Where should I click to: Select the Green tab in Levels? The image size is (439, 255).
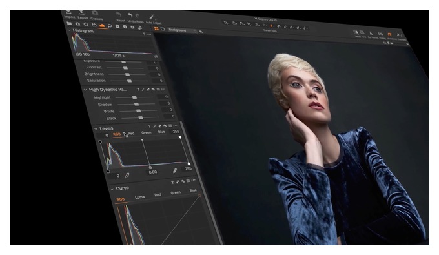[146, 132]
